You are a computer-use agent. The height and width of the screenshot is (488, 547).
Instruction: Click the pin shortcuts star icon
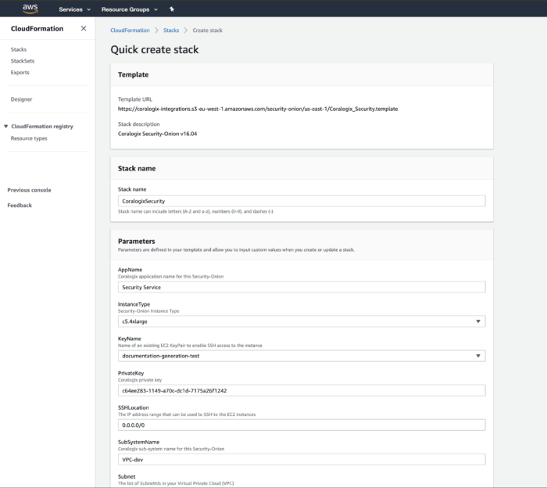172,9
